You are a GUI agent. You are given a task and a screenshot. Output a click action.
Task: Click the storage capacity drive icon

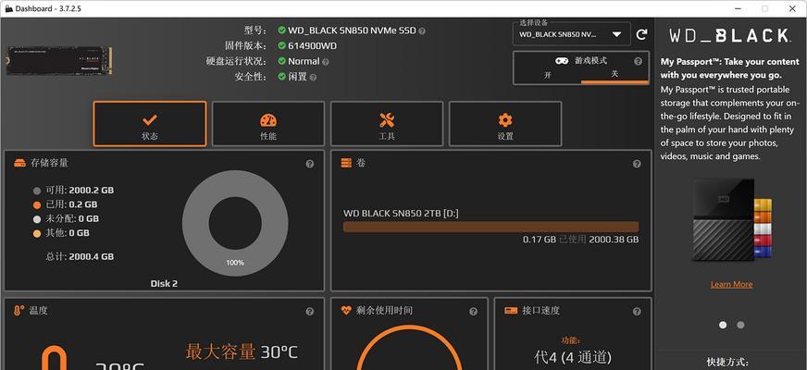click(19, 163)
